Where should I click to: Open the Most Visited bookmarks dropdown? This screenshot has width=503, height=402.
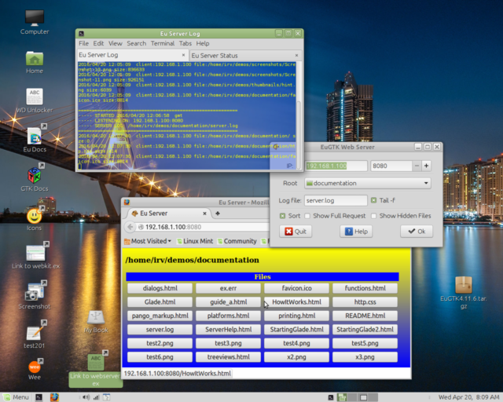[x=149, y=241]
